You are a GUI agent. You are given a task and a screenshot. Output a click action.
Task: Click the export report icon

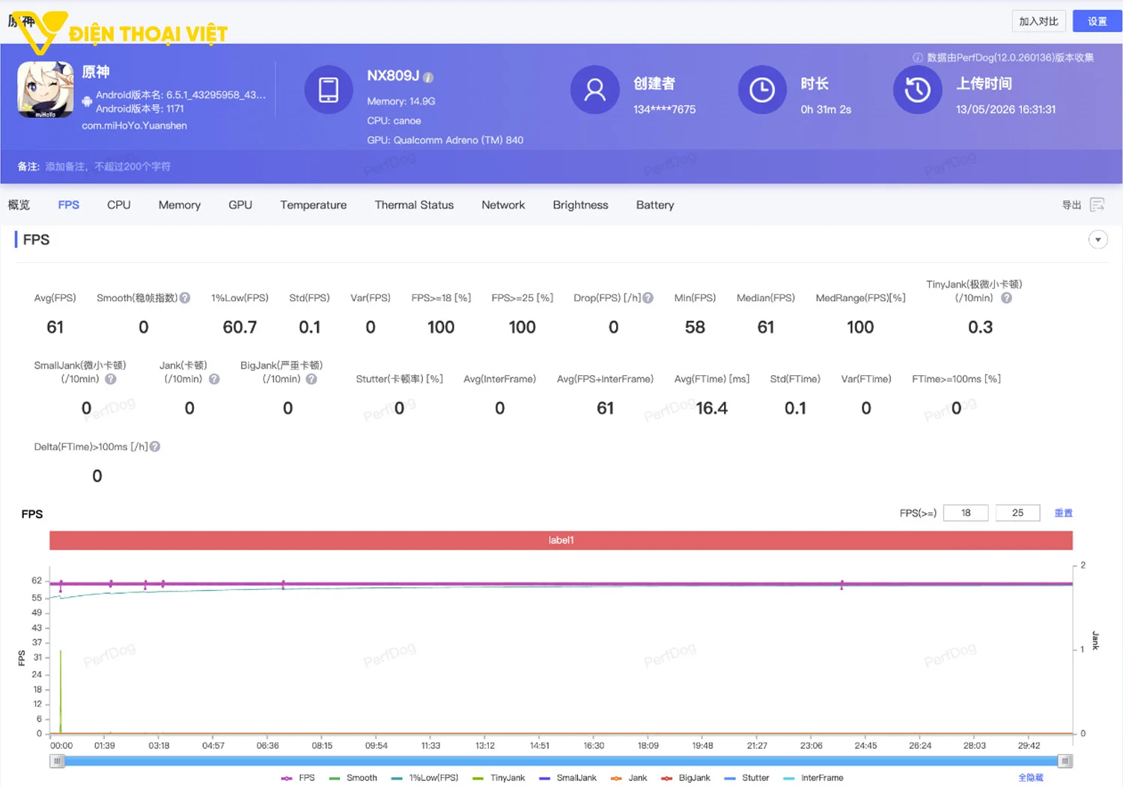(x=1098, y=204)
